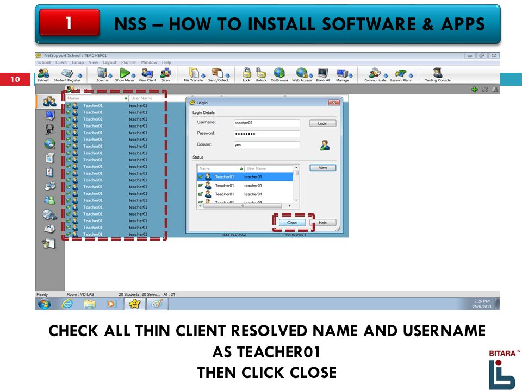
Task: Click the Login button in dialog
Action: [x=322, y=123]
